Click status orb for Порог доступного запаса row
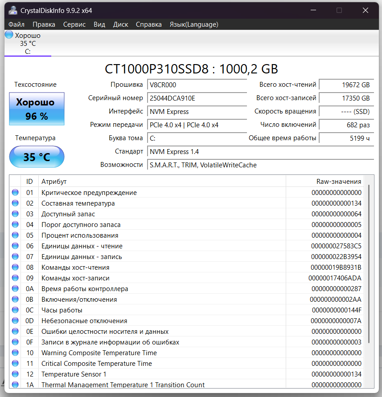Viewport: 382px width, 397px height. click(x=15, y=224)
